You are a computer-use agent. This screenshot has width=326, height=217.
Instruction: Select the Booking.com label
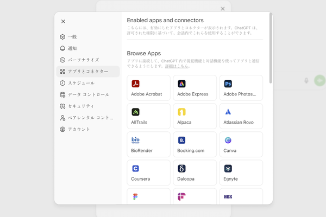(x=191, y=151)
